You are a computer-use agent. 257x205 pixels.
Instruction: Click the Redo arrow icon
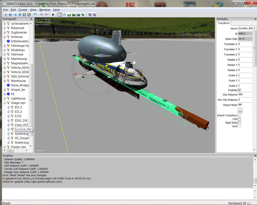tap(46, 15)
